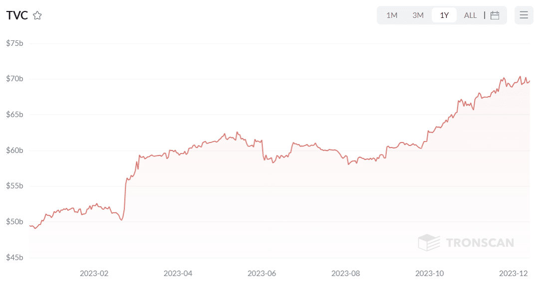Switch to the 1M time range
The width and height of the screenshot is (543, 288).
(392, 15)
